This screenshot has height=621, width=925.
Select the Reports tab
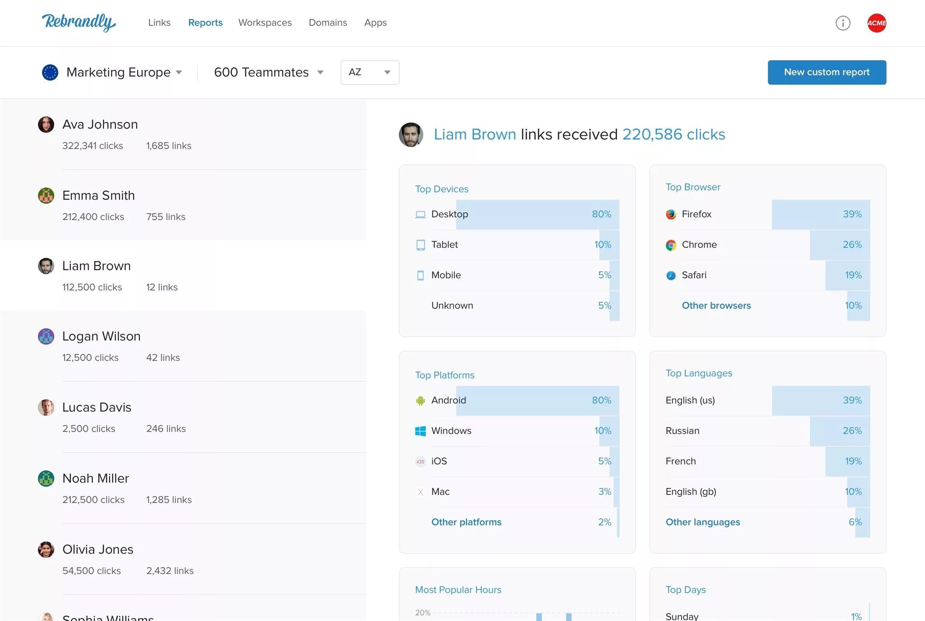205,22
